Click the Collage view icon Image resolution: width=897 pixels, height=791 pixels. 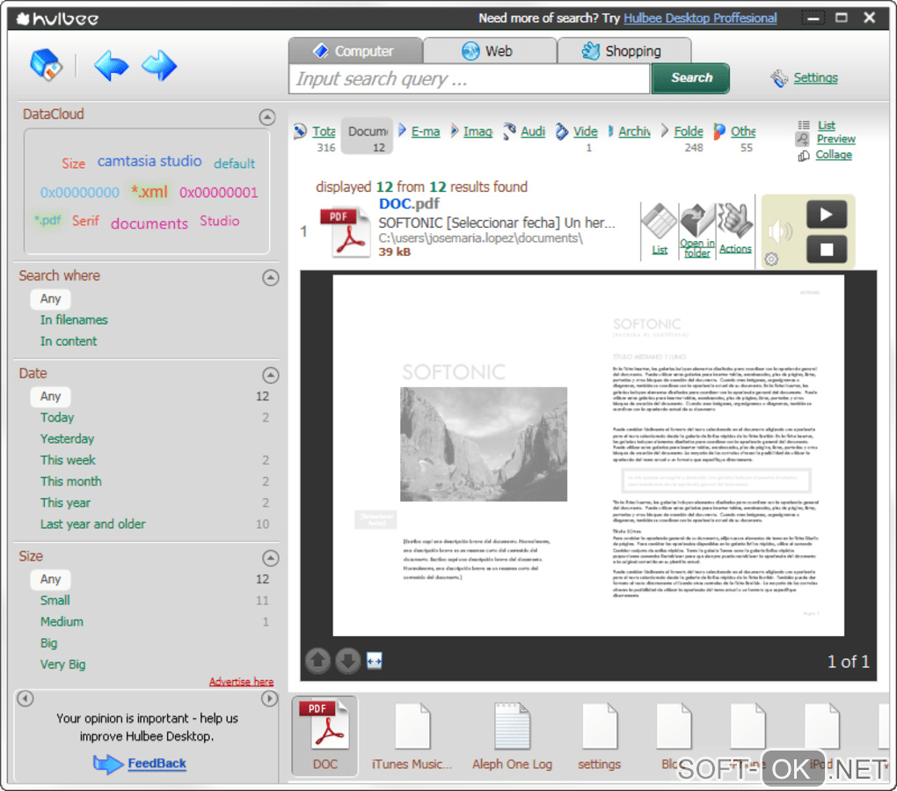804,155
